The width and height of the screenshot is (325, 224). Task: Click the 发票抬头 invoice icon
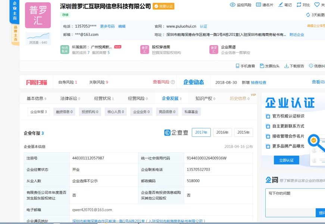point(262,66)
